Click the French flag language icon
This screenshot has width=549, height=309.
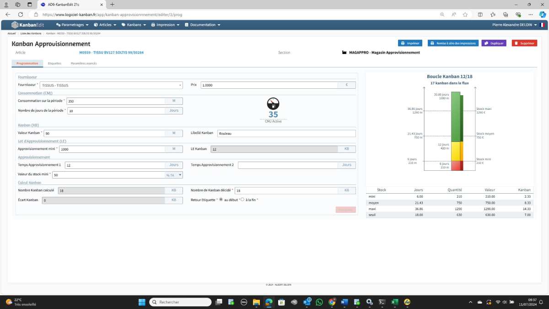(542, 25)
